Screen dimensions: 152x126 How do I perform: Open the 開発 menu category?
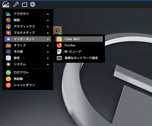tap(28, 20)
